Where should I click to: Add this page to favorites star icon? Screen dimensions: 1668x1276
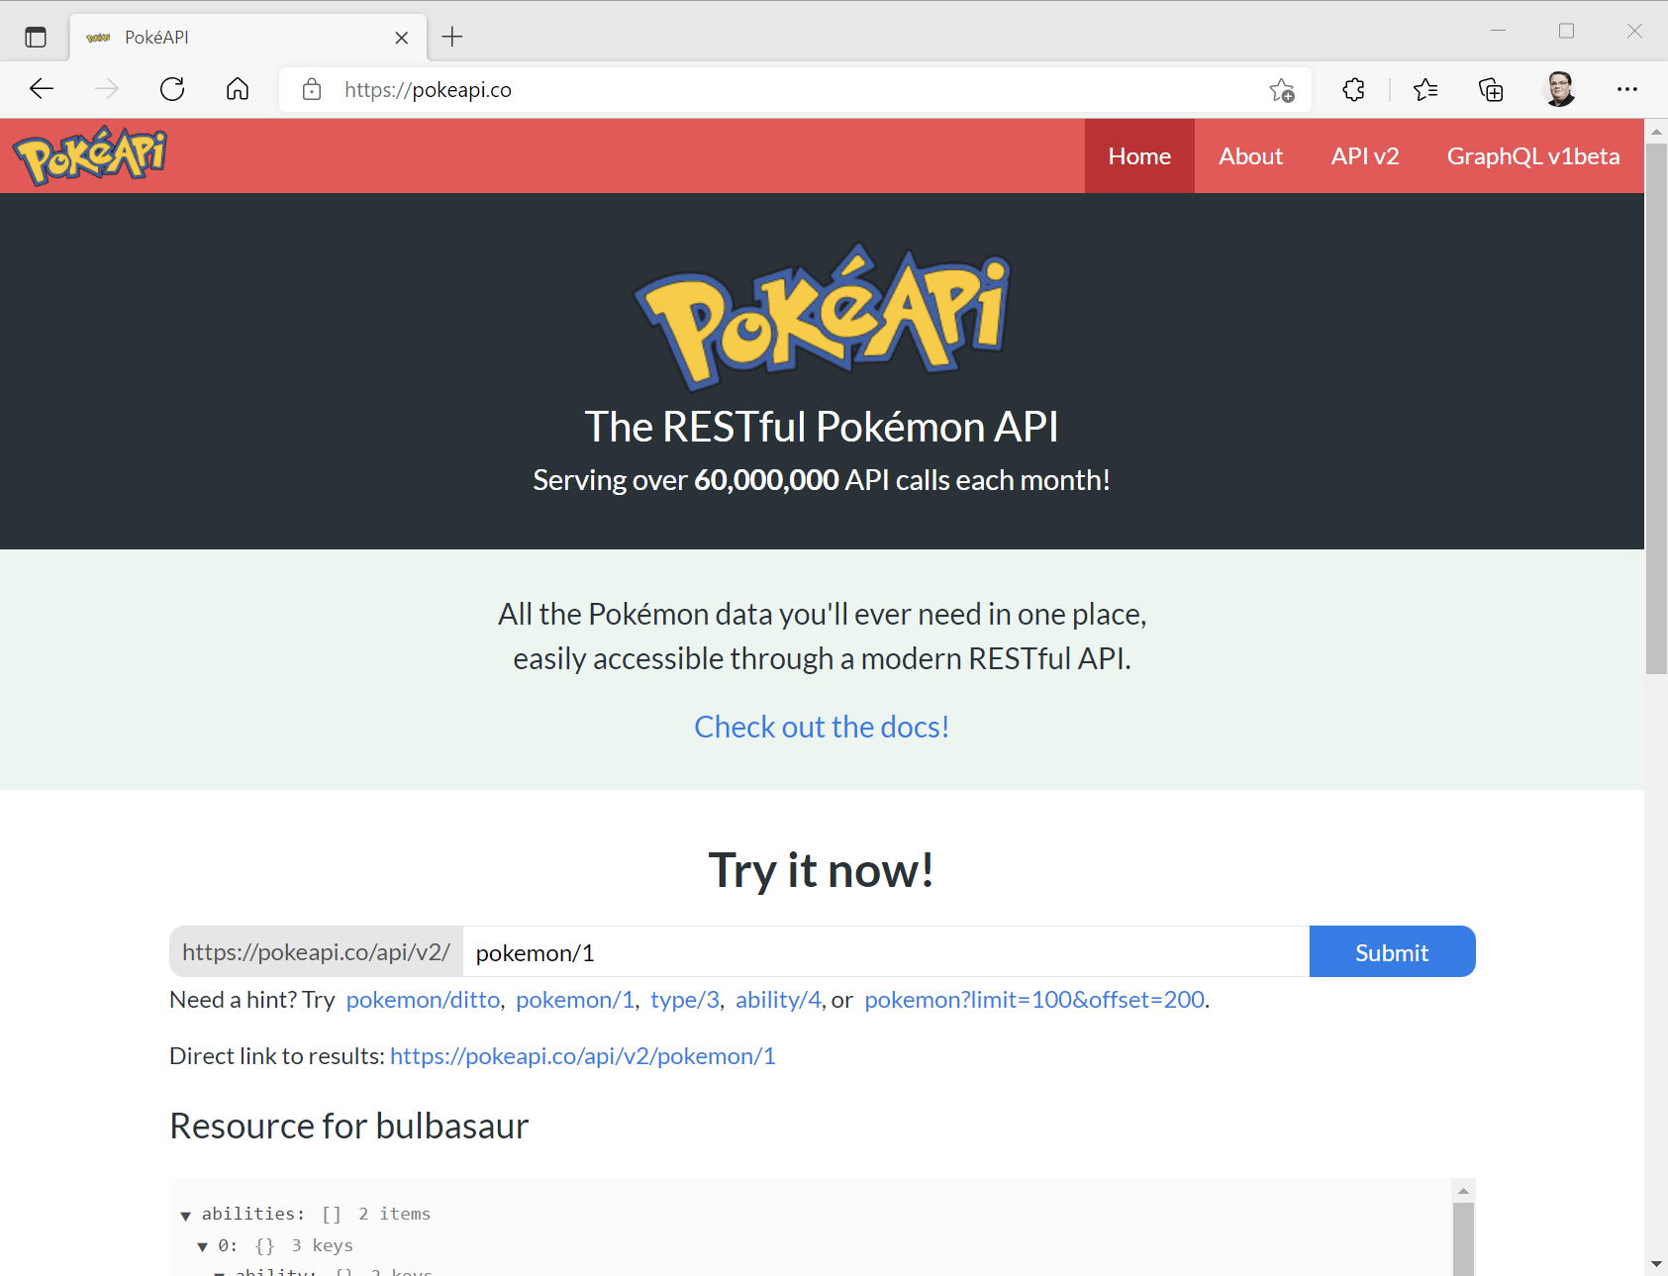tap(1281, 90)
